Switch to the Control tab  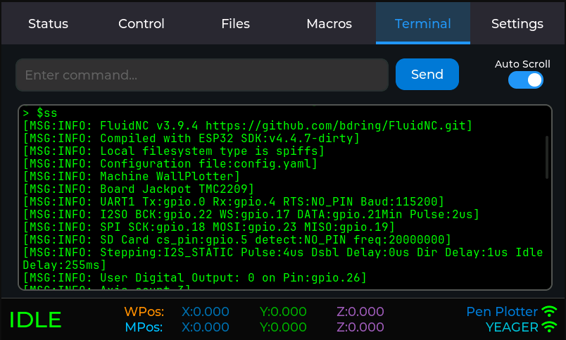click(141, 24)
